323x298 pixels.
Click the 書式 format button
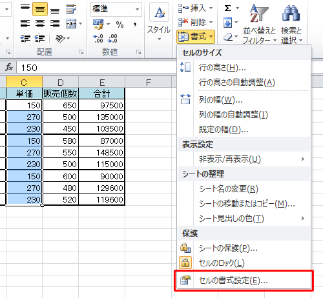(196, 36)
